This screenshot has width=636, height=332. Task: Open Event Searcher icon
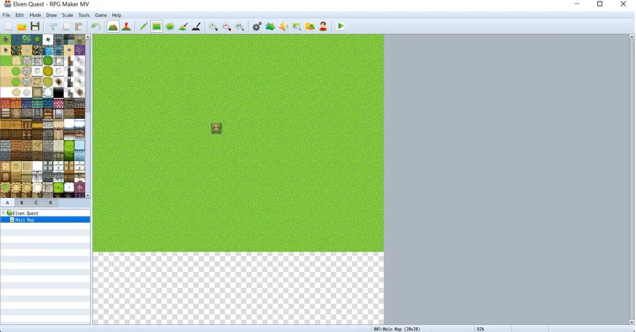coord(297,26)
